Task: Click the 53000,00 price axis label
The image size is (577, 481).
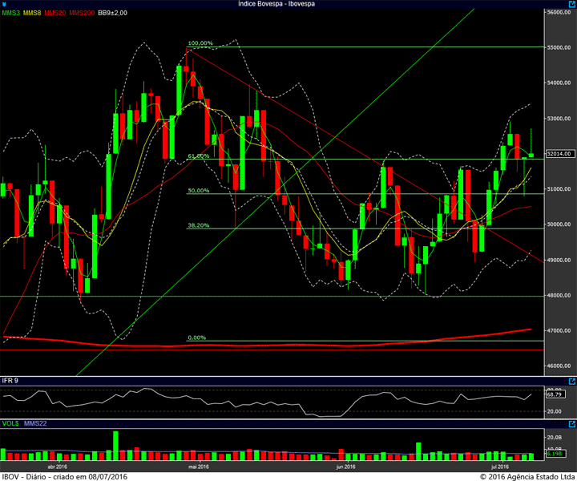Action: coord(559,118)
